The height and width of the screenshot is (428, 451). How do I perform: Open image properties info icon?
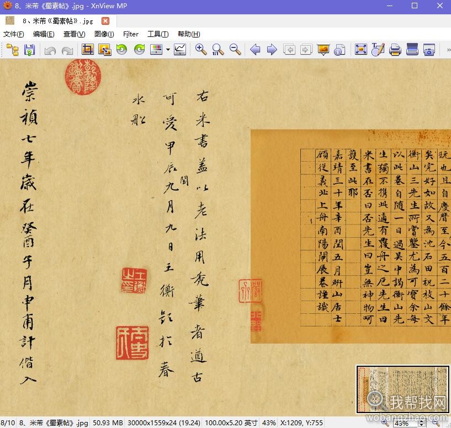click(x=339, y=50)
